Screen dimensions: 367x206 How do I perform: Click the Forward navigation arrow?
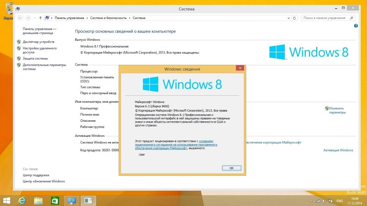point(28,18)
